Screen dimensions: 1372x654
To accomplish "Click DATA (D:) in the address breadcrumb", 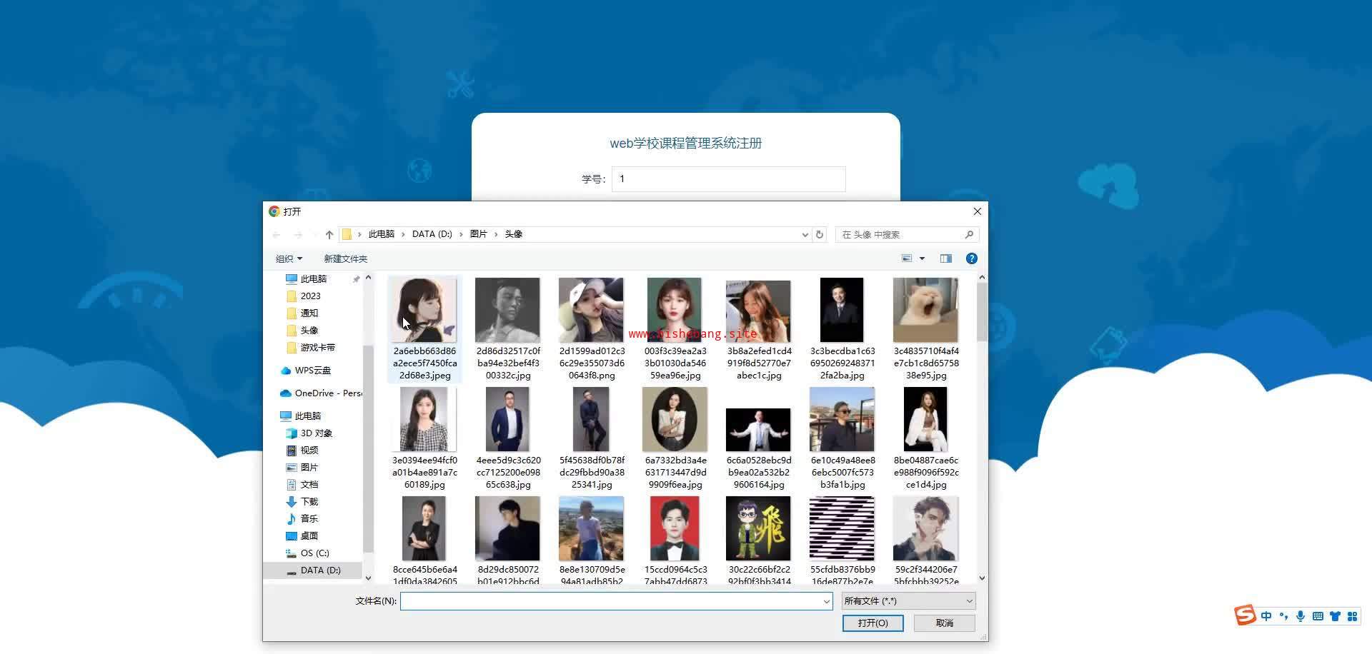I will pos(432,234).
